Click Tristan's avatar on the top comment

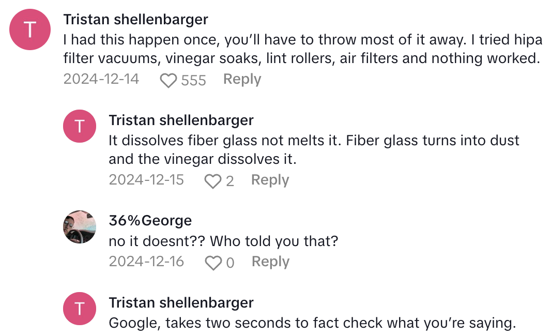tap(30, 30)
